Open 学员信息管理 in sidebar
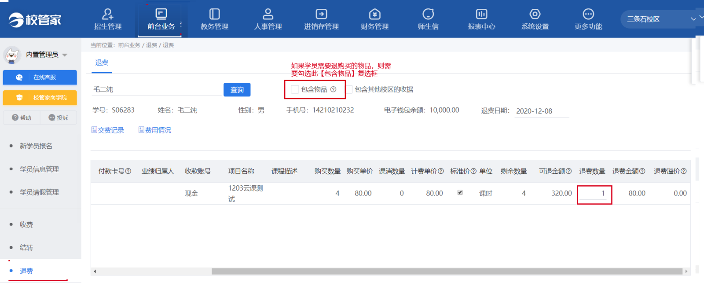Viewport: 704px width, 283px height. (39, 169)
